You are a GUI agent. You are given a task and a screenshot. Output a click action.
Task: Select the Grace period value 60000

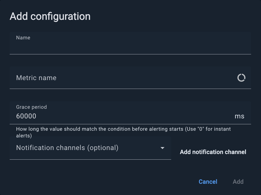tap(26, 116)
